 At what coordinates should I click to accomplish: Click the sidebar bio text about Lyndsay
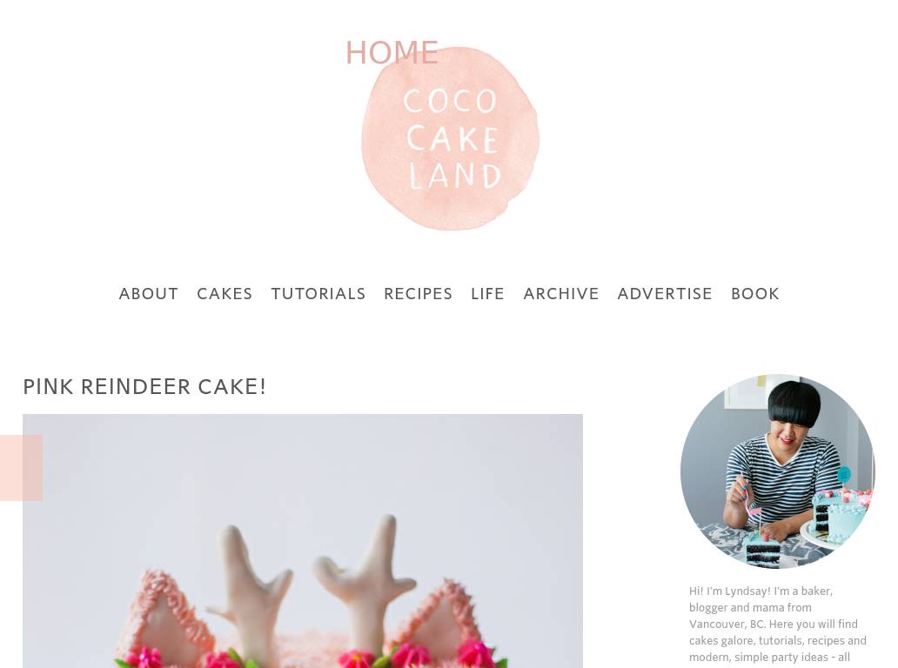pyautogui.click(x=778, y=625)
